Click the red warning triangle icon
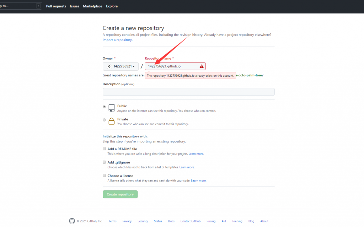Viewport: 364px width, 227px height. tap(202, 66)
